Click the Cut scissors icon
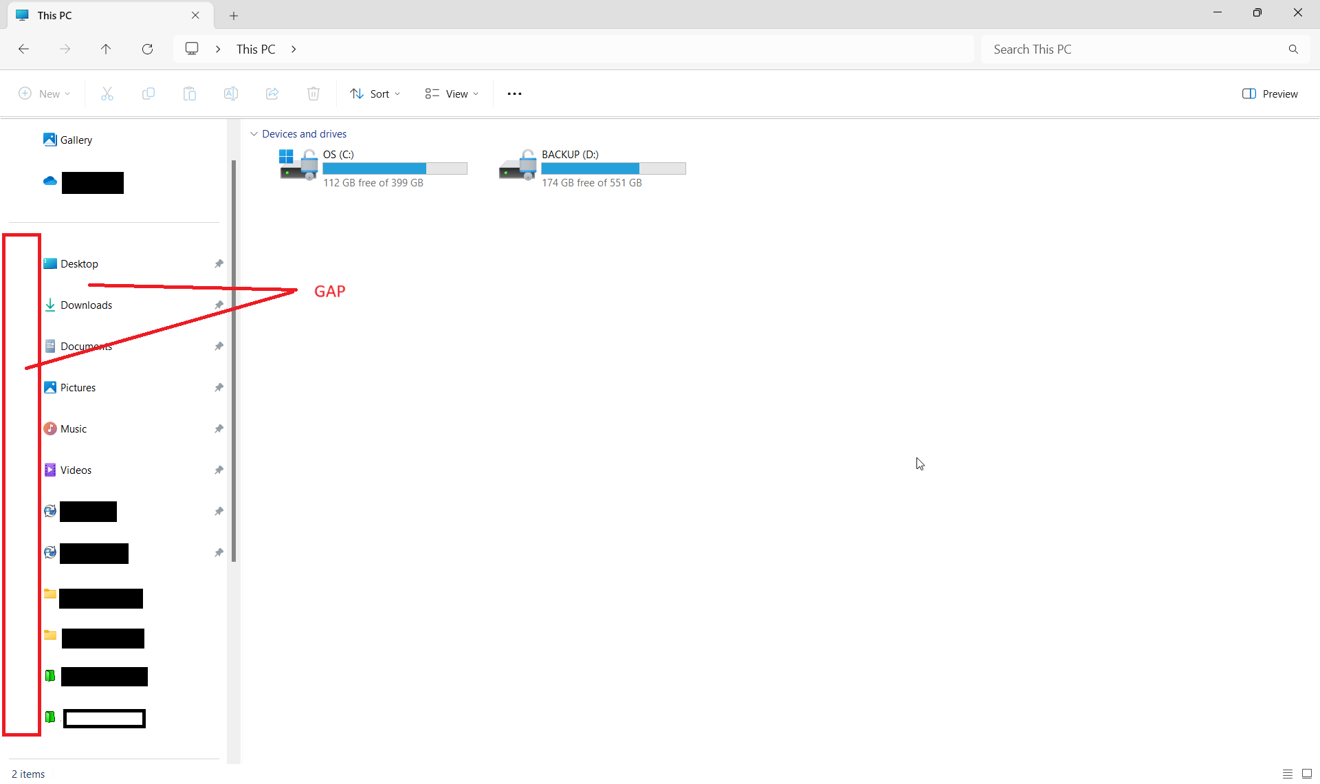The image size is (1320, 784). pos(107,94)
